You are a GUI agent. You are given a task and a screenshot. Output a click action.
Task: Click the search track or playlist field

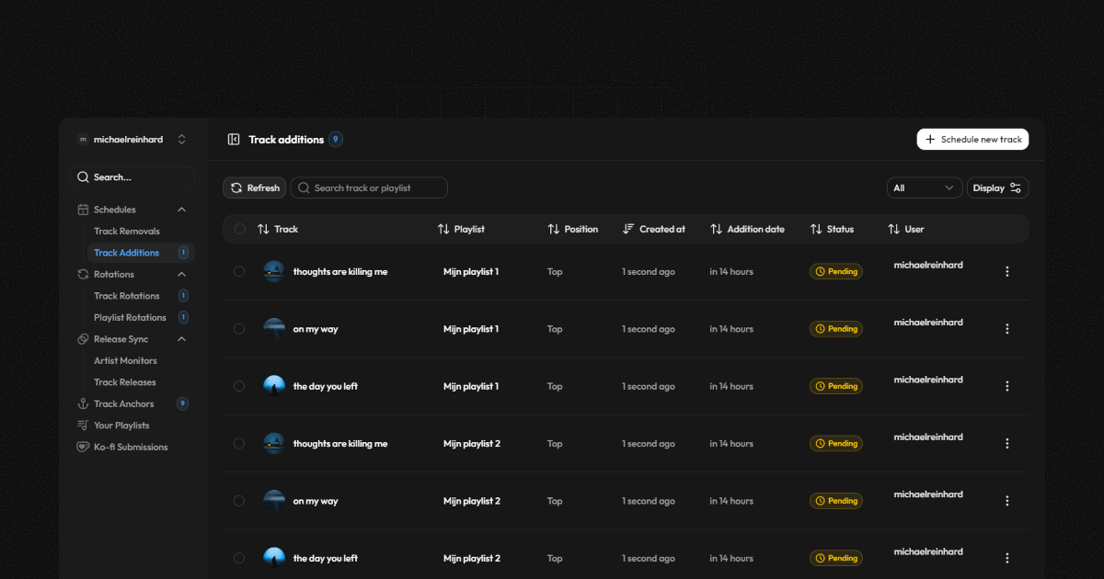pos(368,187)
